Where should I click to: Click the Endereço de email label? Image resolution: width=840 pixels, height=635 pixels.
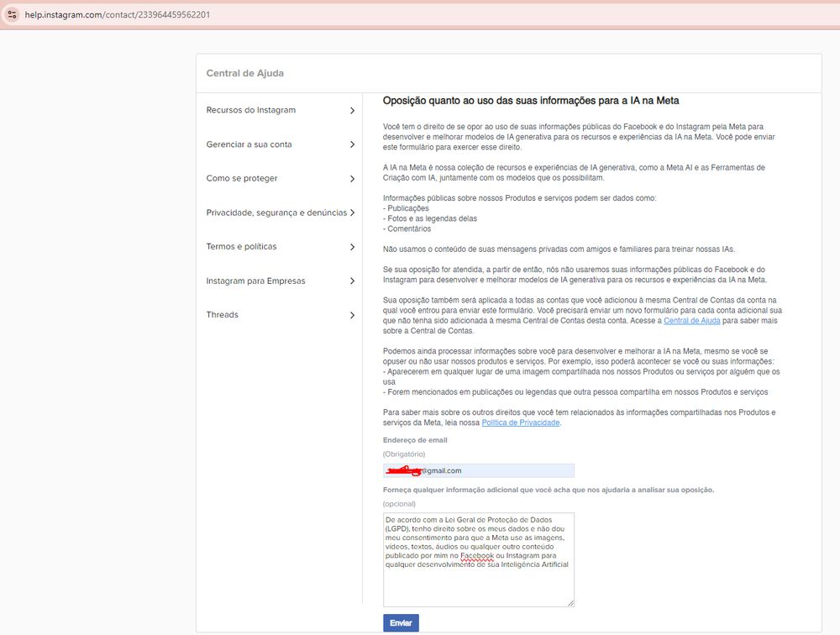(415, 440)
